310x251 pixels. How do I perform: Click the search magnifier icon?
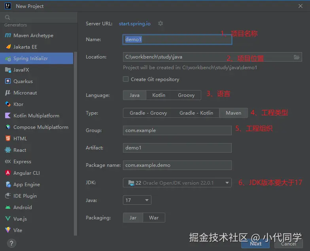pyautogui.click(x=8, y=17)
